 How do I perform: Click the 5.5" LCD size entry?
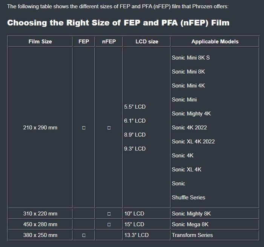[x=135, y=107]
